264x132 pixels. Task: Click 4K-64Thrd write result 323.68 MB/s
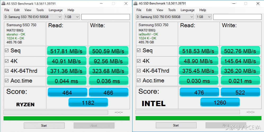pyautogui.click(x=108, y=71)
